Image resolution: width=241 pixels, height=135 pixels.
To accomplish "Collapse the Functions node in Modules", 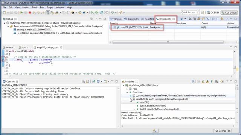I will [x=127, y=92].
